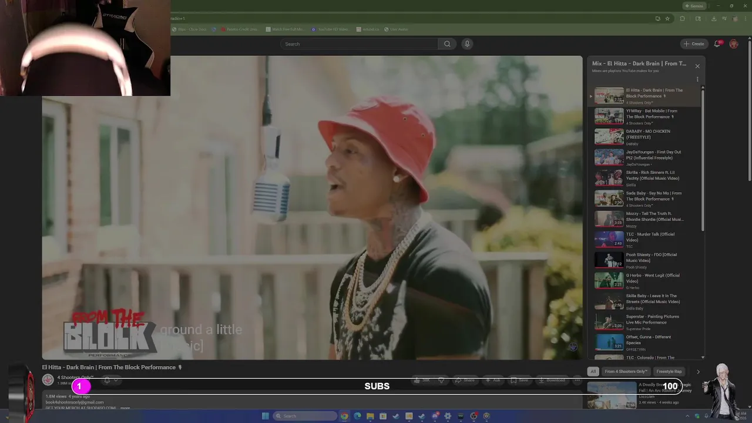Open Chrome downloads icon

point(713,18)
